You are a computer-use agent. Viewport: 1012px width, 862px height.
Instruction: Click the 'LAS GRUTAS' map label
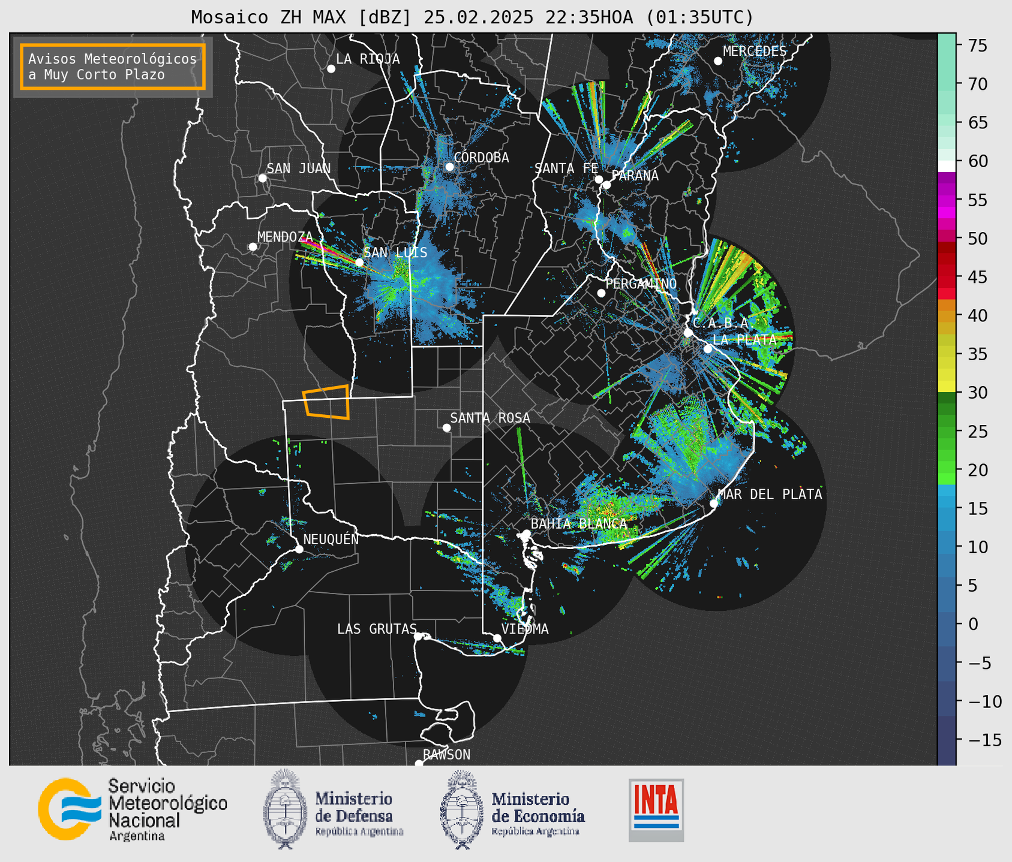tap(377, 629)
